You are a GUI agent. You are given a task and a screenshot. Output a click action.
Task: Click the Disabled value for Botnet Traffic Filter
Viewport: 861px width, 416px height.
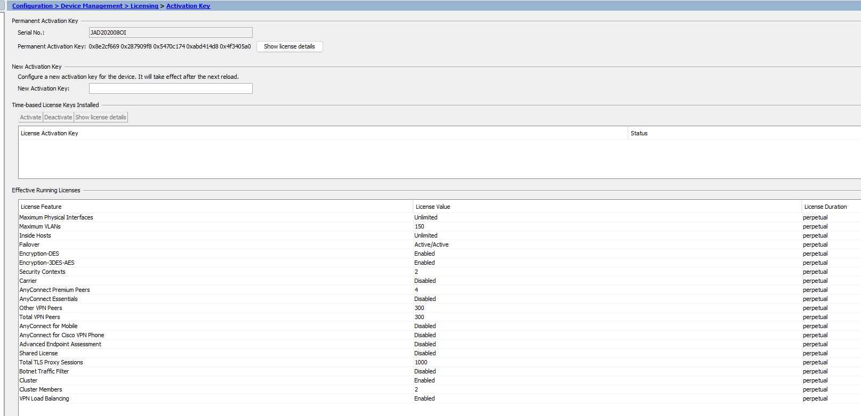pos(425,371)
